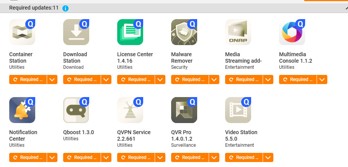Viewport: 348px width, 167px height.
Task: Update Qboost via its Required button
Action: pos(82,157)
